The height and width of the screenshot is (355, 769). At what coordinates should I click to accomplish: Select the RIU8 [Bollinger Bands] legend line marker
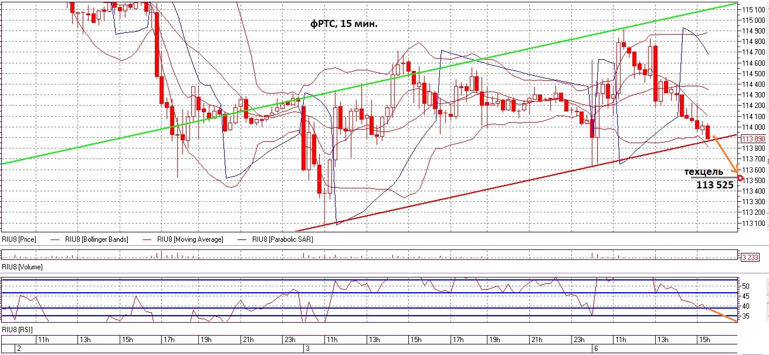(54, 239)
